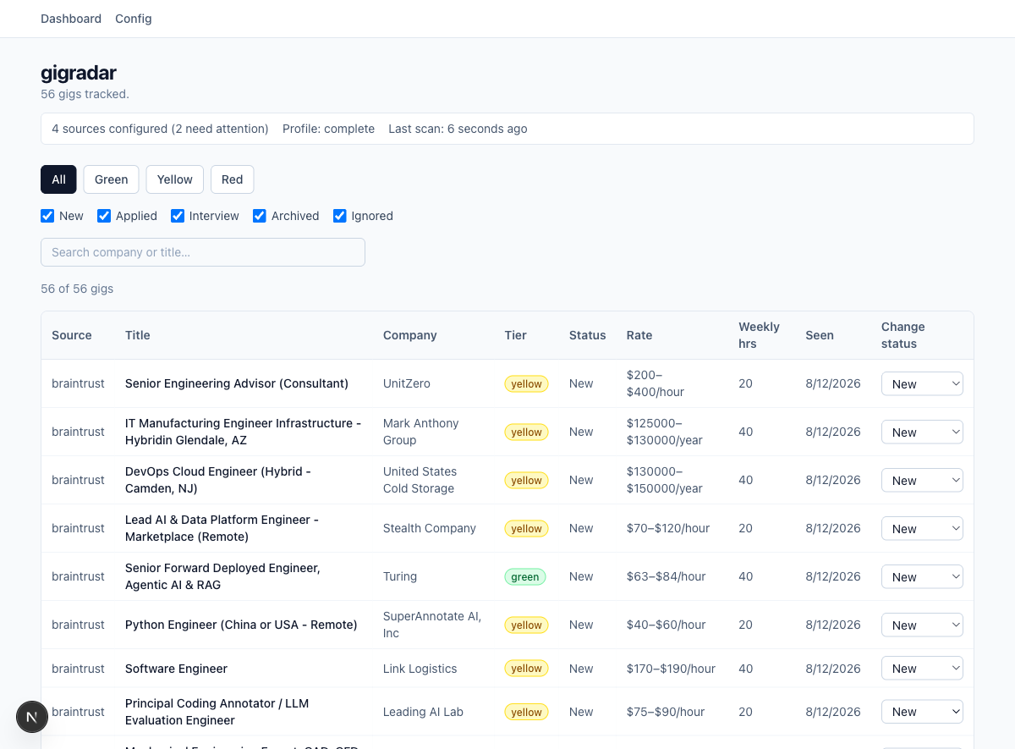Click the Seen column header
1015x749 pixels.
tap(820, 335)
